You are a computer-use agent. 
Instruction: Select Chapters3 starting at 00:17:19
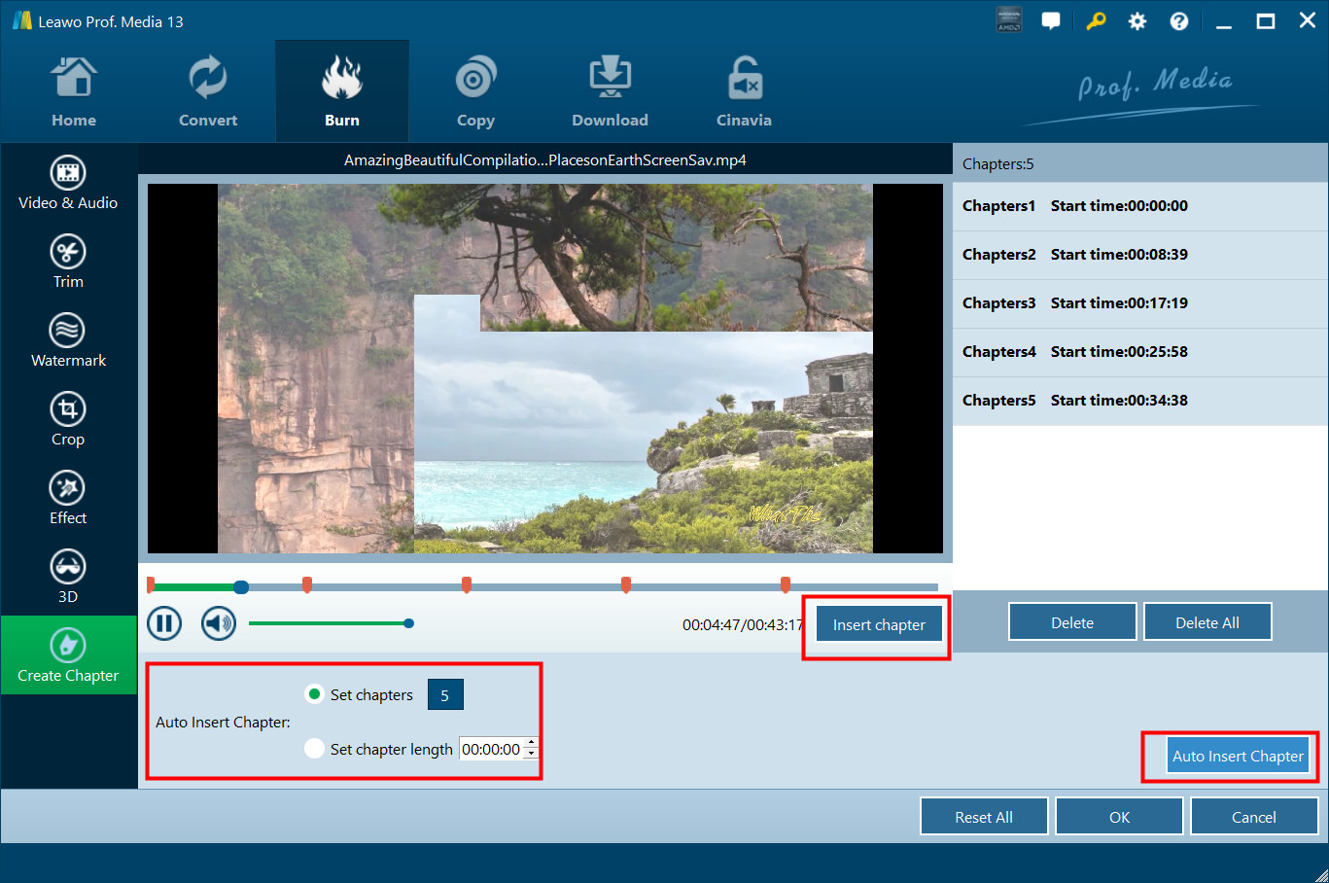1140,303
